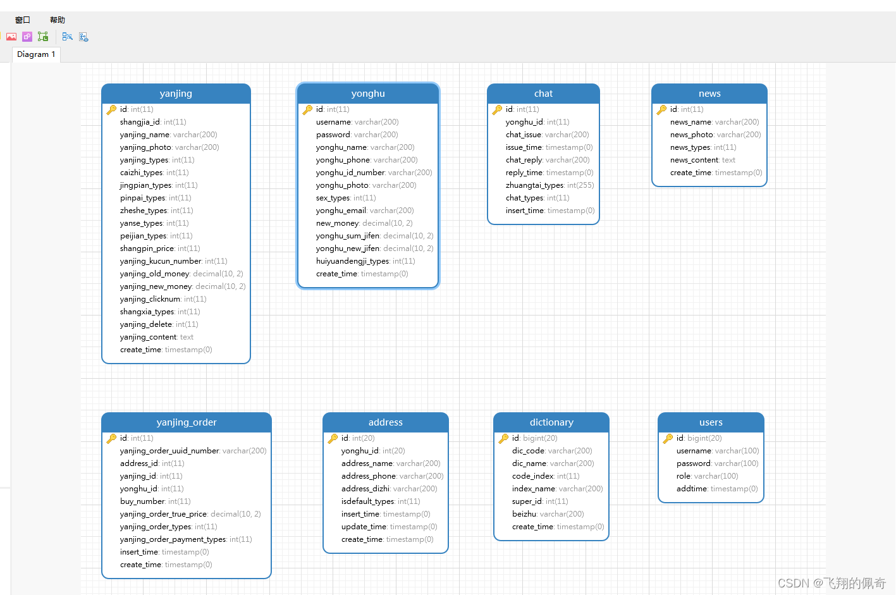
Task: Open the 帮助 menu
Action: click(58, 20)
